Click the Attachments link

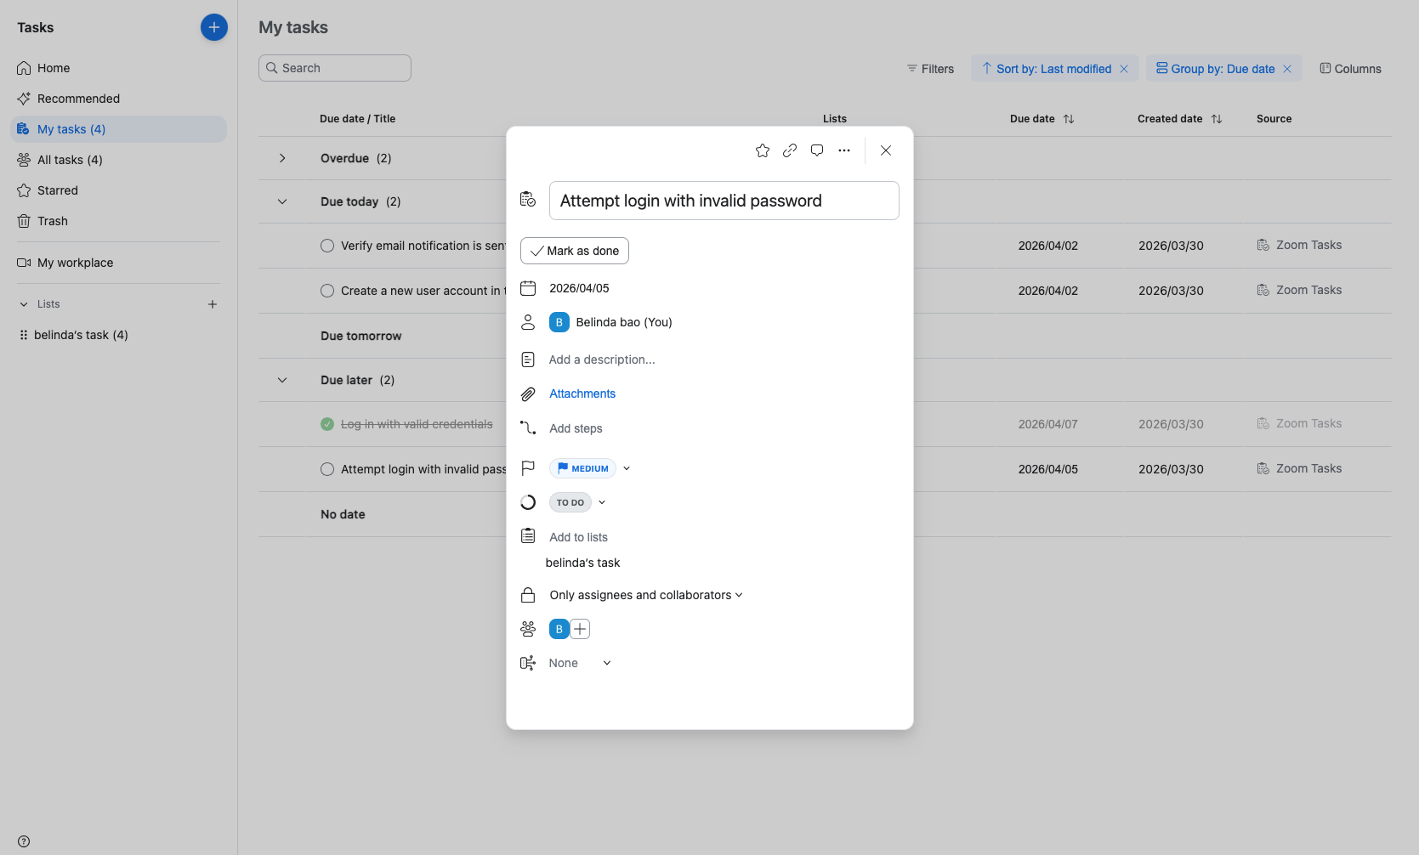pos(582,394)
